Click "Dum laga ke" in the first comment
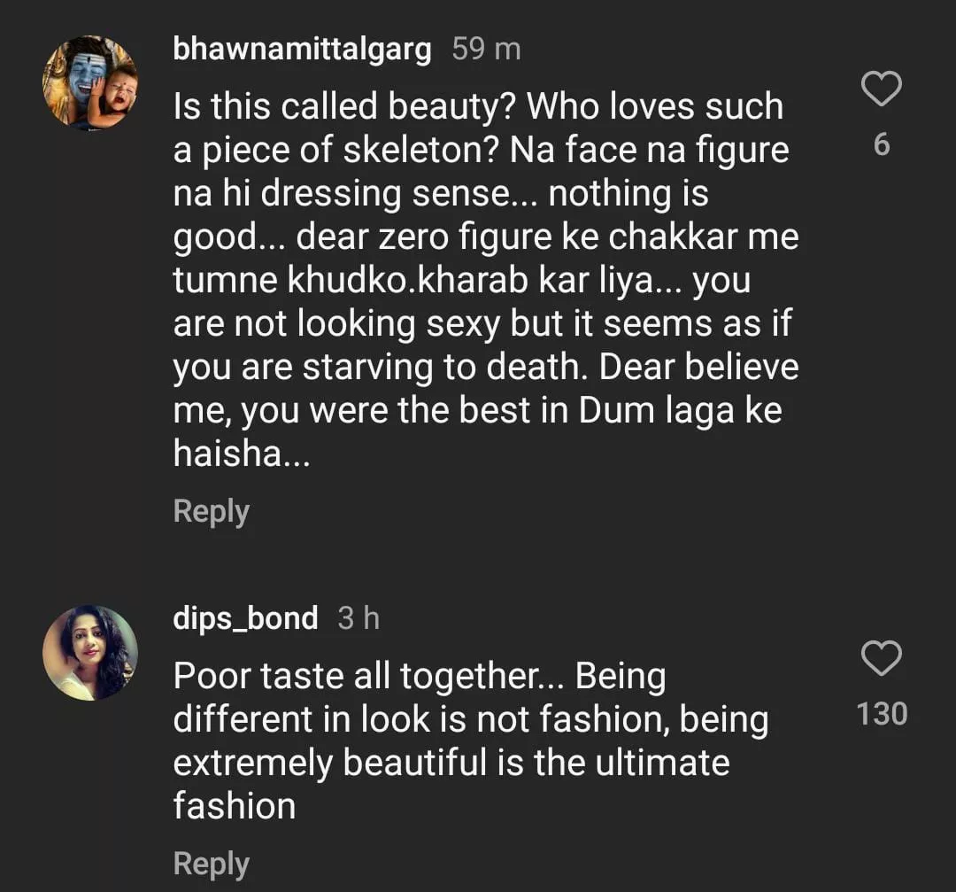Screen dimensions: 956x892 680,412
